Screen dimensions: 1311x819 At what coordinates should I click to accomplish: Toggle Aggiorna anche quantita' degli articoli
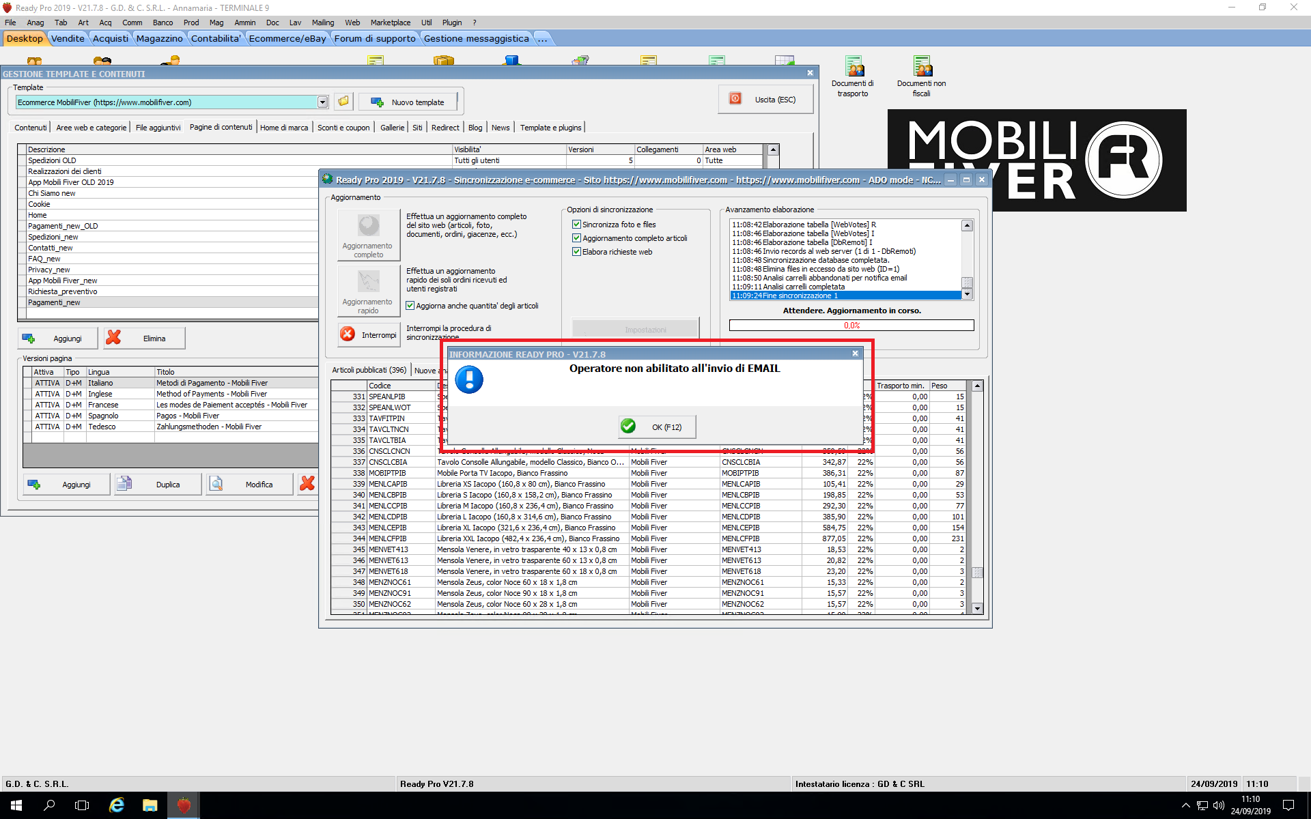point(410,306)
